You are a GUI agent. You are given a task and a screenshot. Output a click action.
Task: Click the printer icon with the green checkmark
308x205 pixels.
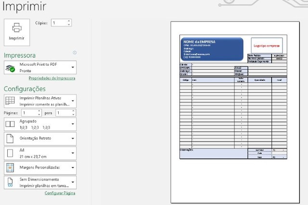[x=10, y=68]
